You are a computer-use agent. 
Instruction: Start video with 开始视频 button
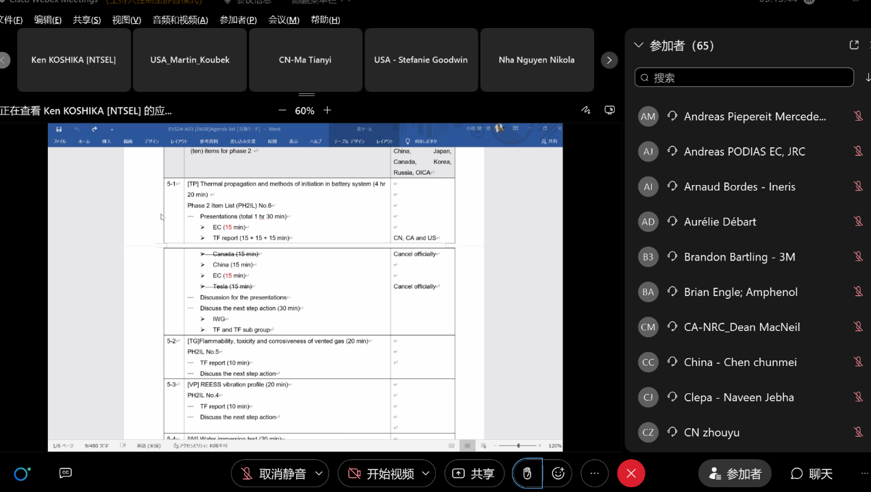382,473
